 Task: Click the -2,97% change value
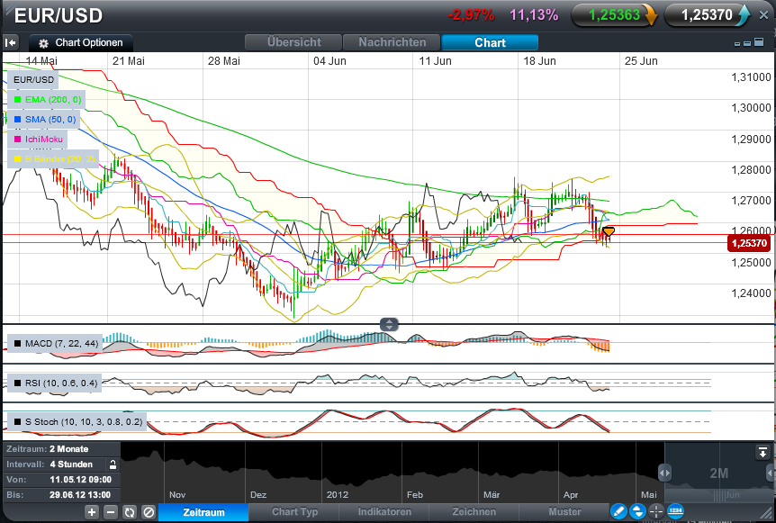pyautogui.click(x=471, y=15)
